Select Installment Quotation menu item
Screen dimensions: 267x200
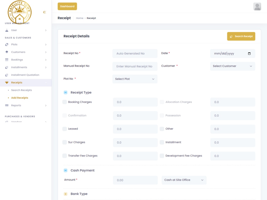(25, 75)
